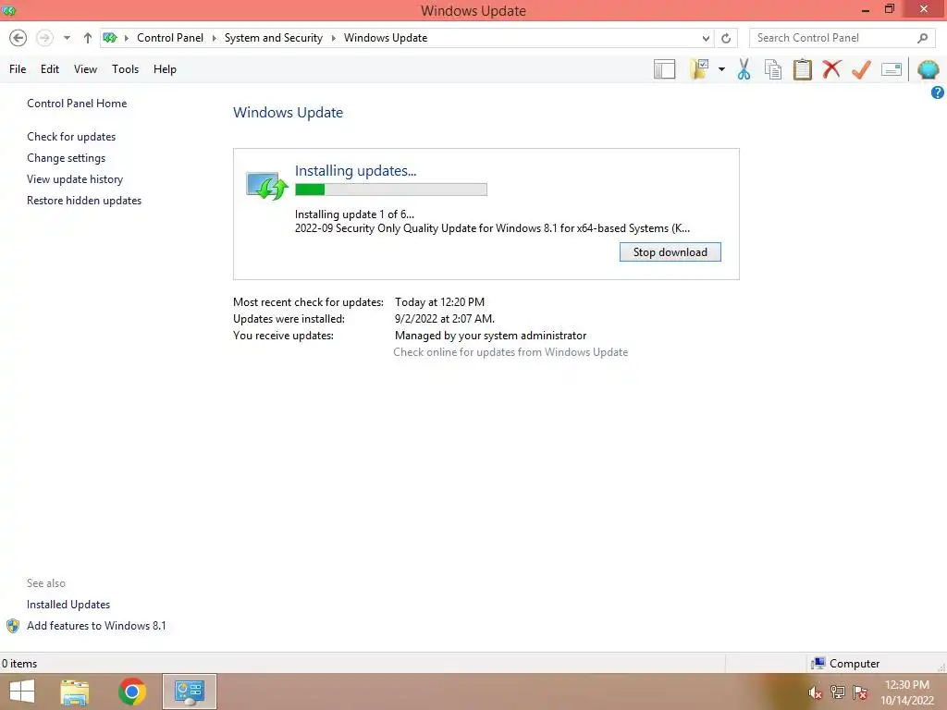Screen dimensions: 947x710
Task: Open Add features to Windows 8.1
Action: click(x=96, y=626)
